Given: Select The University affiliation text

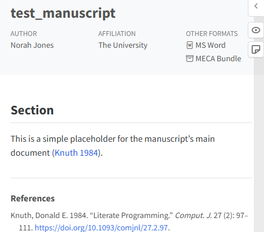Looking at the screenshot, I should pos(123,45).
